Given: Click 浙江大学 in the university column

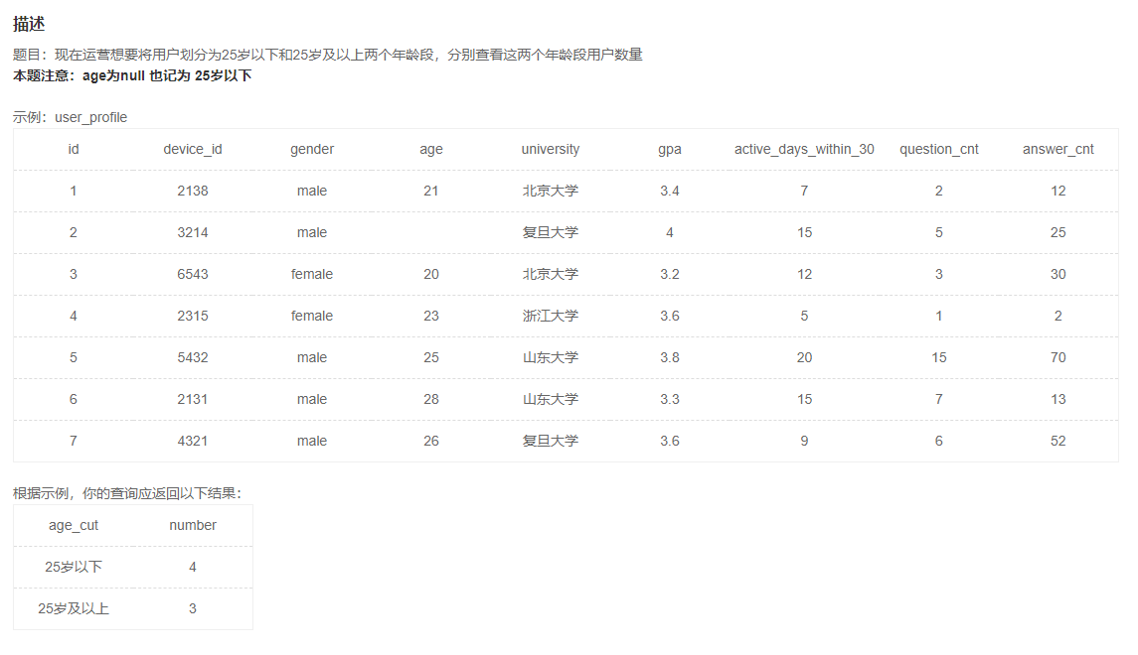Looking at the screenshot, I should pos(551,316).
